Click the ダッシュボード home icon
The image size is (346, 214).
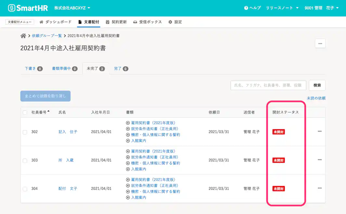(41, 22)
